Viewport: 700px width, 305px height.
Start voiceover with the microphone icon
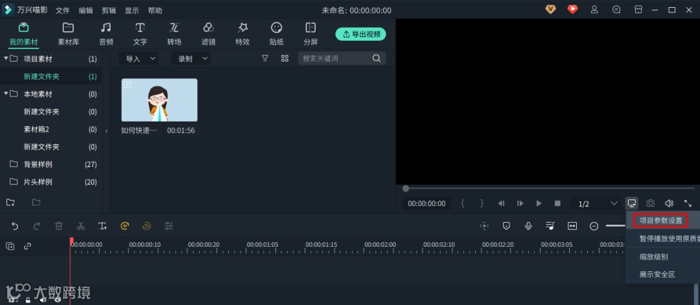pos(528,226)
